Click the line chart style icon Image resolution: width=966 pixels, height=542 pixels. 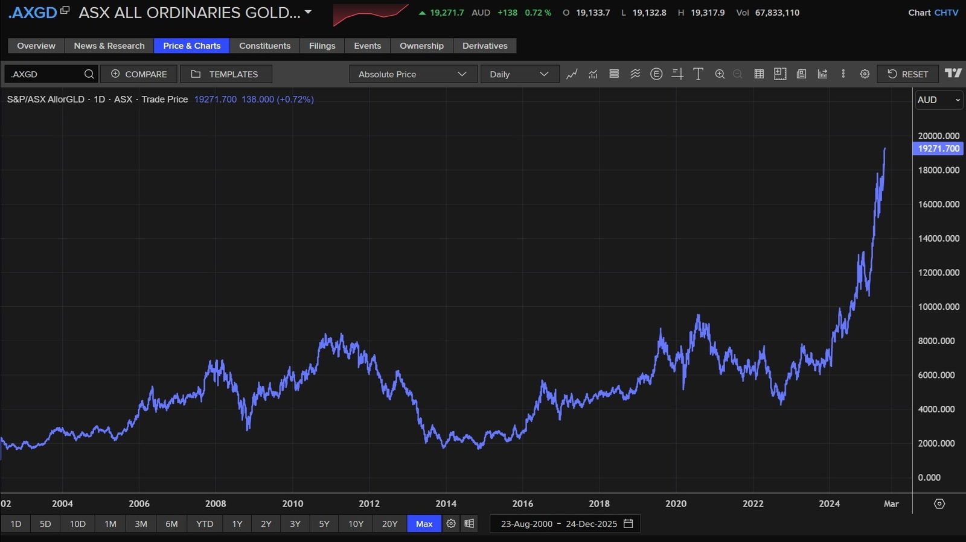(x=572, y=74)
